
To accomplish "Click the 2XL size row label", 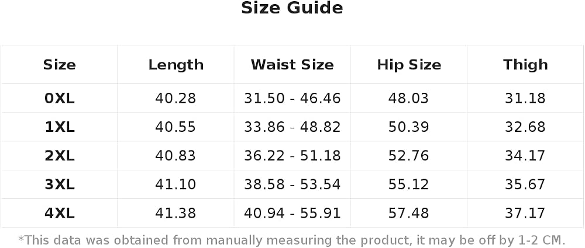I will click(x=59, y=156).
